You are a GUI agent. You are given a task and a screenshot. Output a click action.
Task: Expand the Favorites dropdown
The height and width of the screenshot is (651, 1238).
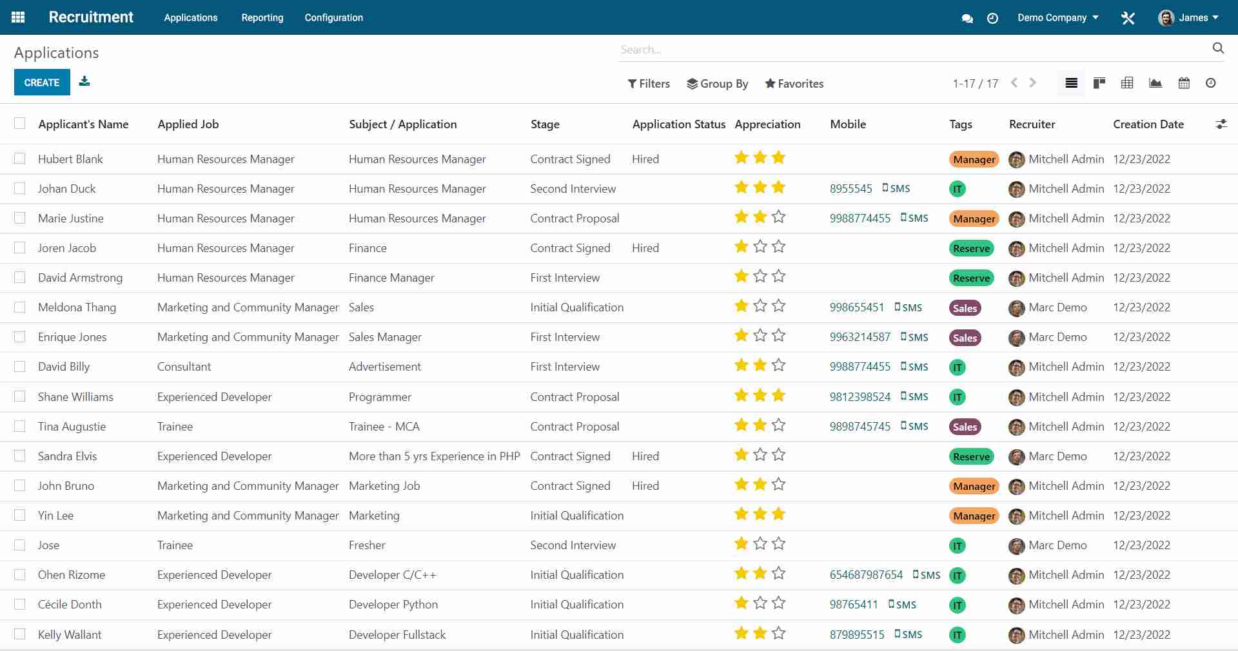pos(794,84)
